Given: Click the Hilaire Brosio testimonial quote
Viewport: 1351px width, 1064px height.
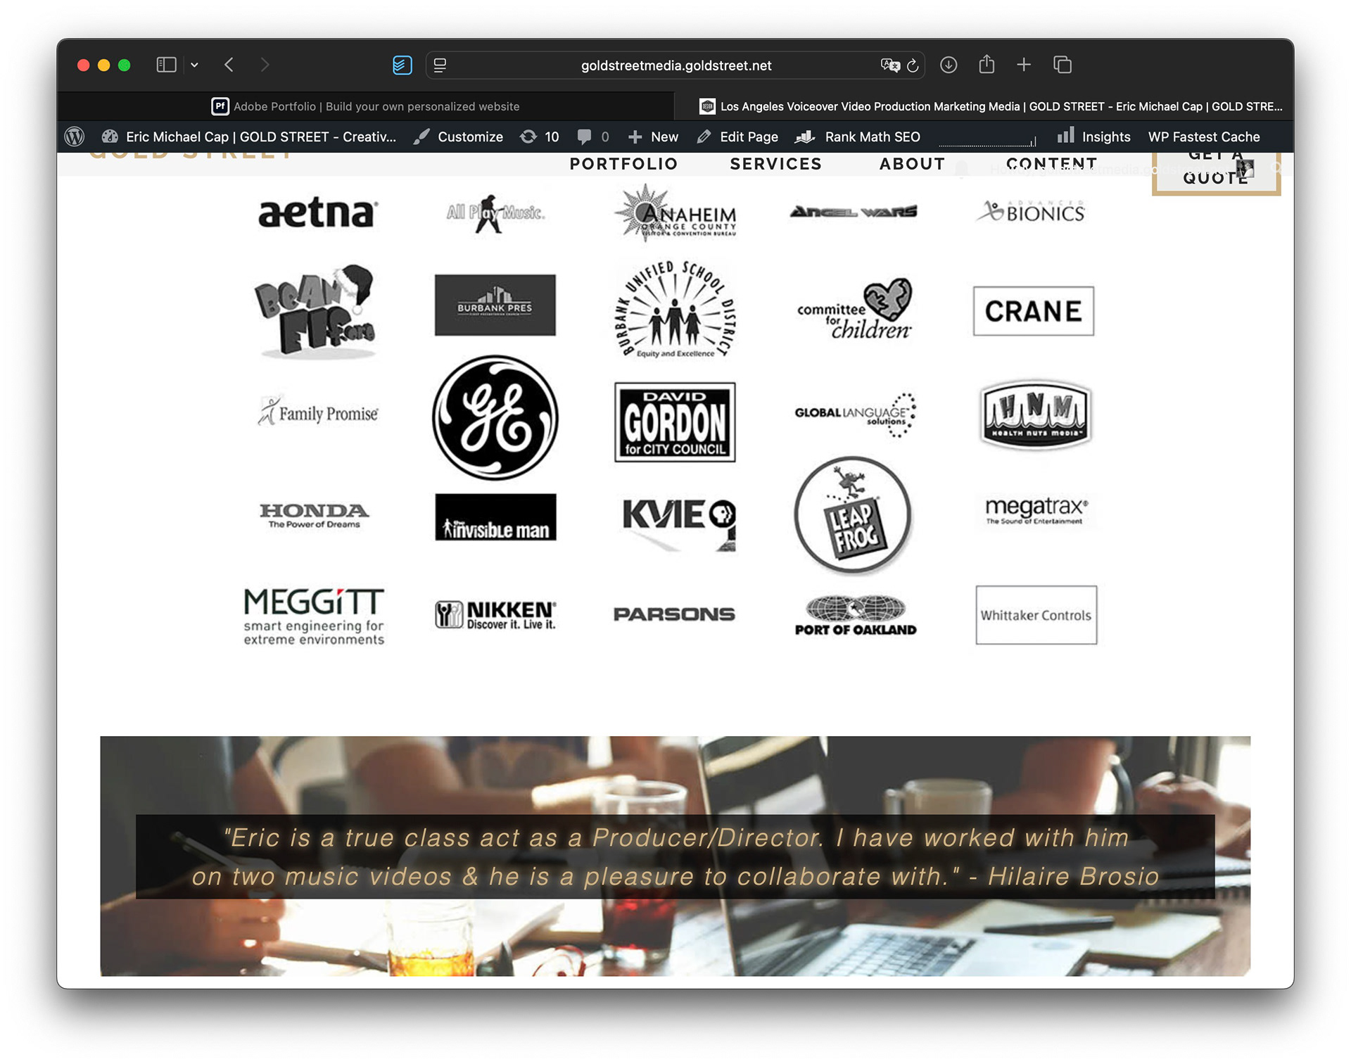Looking at the screenshot, I should tap(675, 856).
